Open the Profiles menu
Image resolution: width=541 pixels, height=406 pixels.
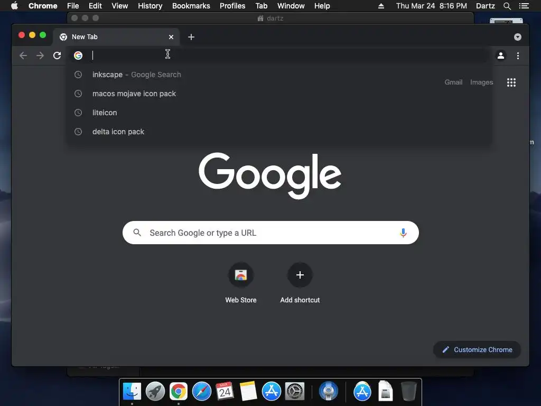(x=232, y=6)
